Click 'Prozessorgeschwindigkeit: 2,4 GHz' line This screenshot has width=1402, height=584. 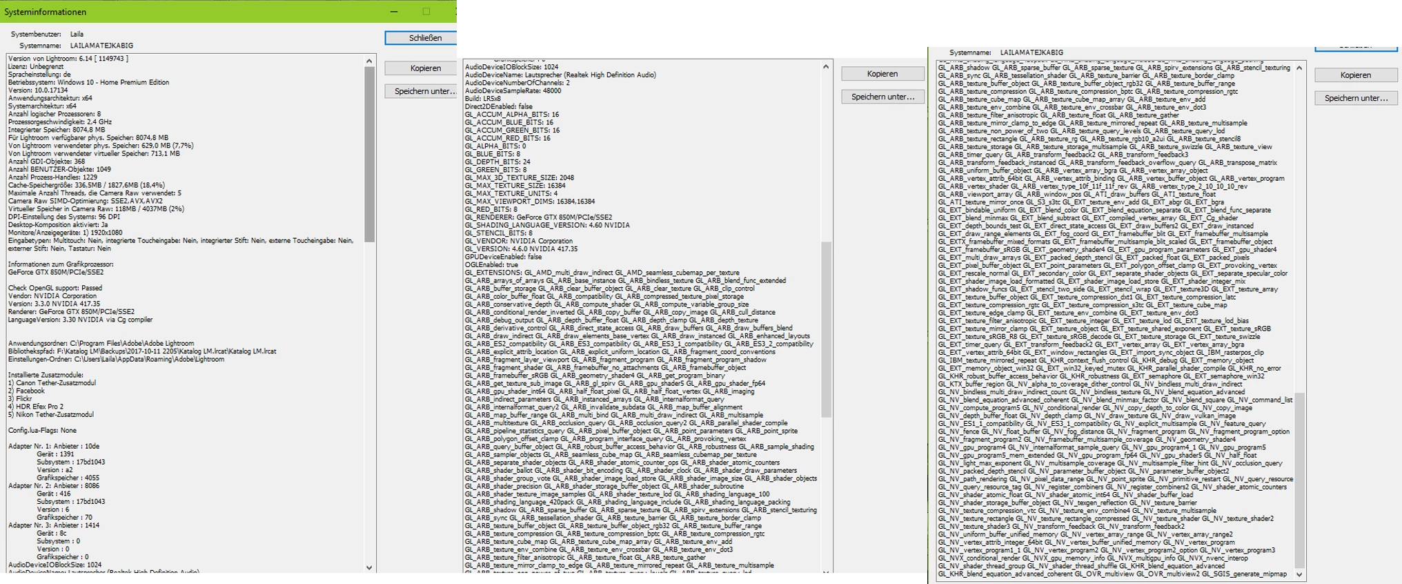(59, 121)
